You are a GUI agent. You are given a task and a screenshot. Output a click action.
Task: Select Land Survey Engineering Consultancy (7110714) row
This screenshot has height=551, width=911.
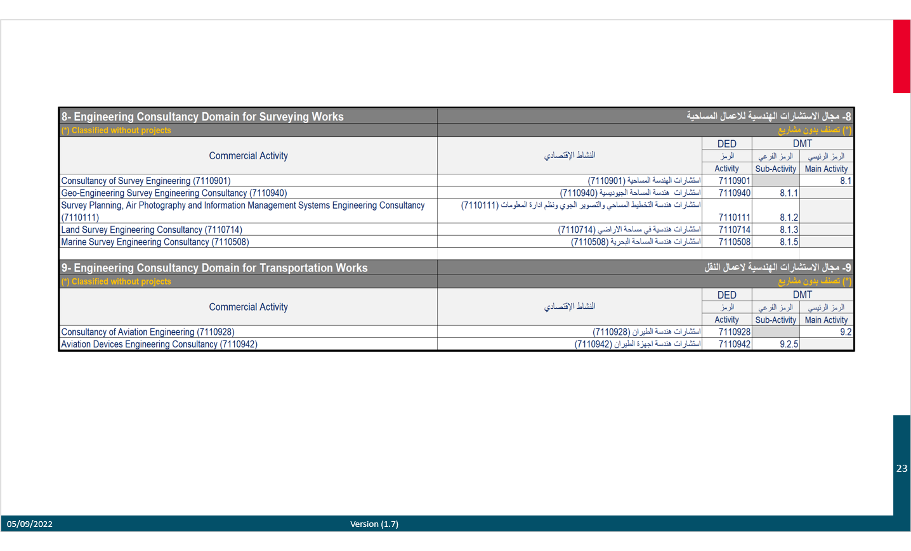point(152,230)
